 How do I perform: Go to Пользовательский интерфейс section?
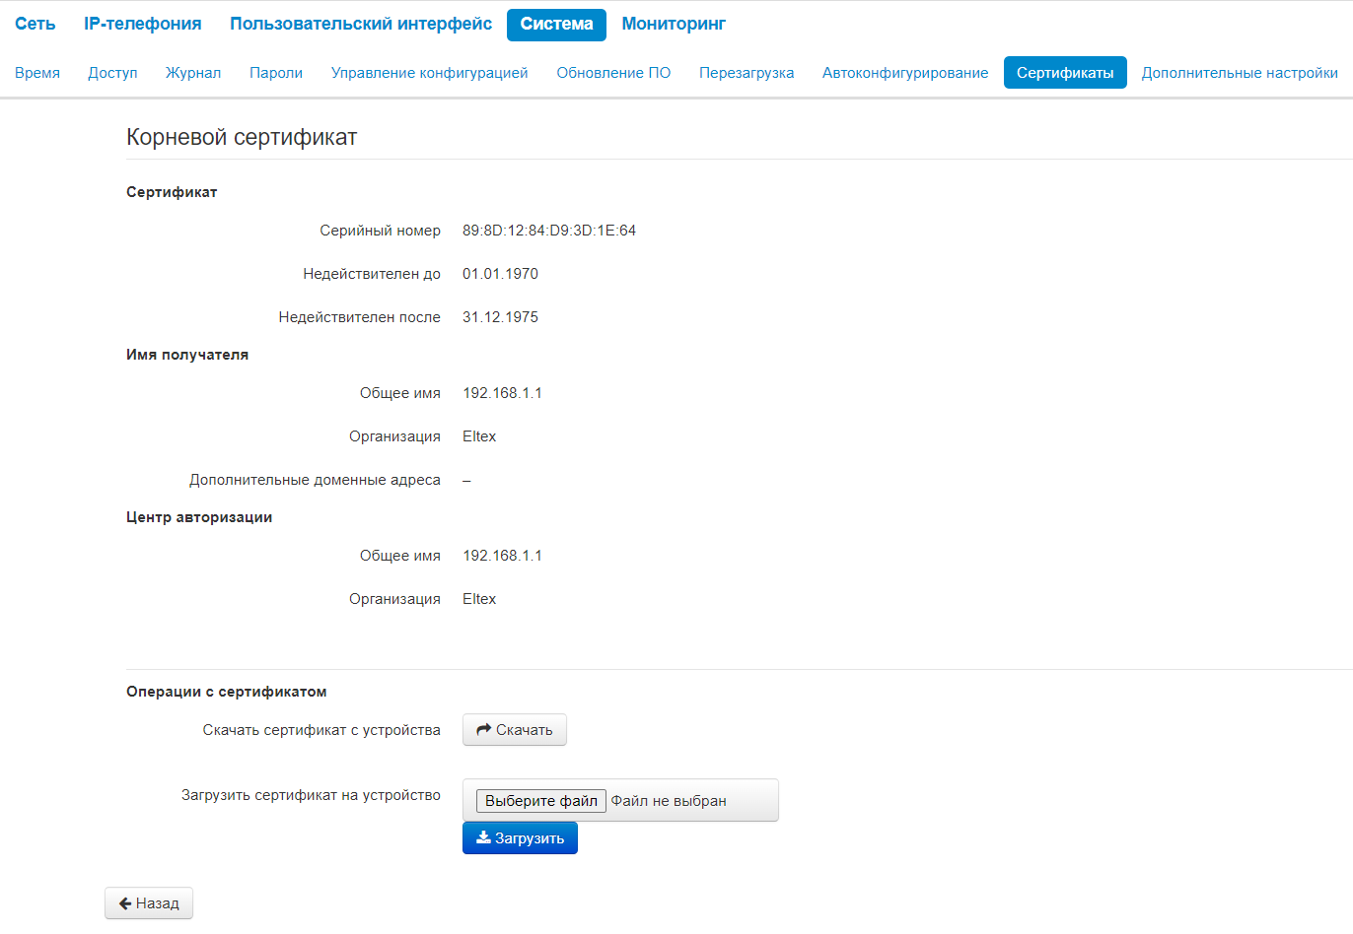361,24
